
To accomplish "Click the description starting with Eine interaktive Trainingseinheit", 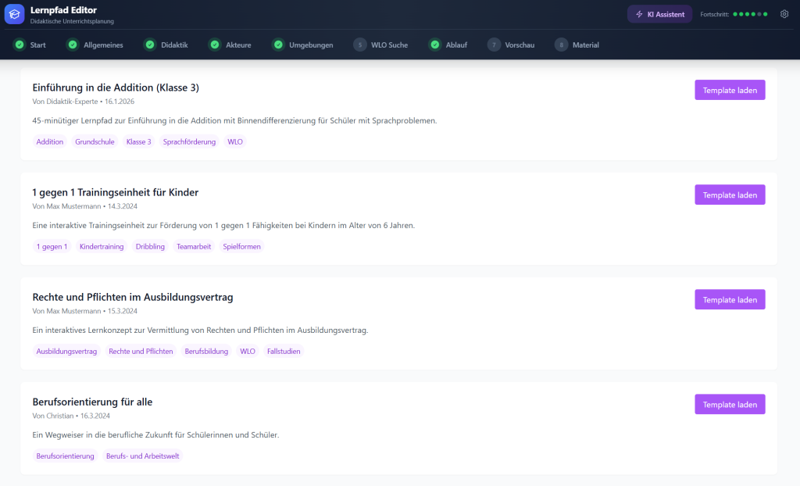I will click(223, 225).
